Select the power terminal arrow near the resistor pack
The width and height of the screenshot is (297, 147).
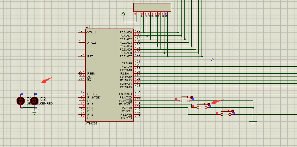point(123,14)
